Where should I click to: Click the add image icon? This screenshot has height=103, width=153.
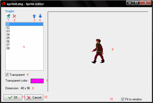[8, 16]
